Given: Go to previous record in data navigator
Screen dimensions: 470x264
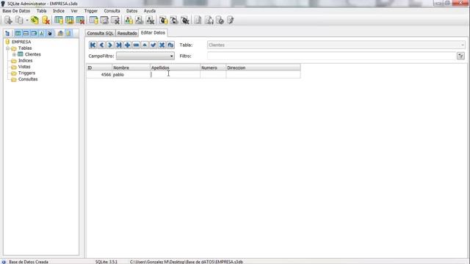Looking at the screenshot, I should (101, 45).
